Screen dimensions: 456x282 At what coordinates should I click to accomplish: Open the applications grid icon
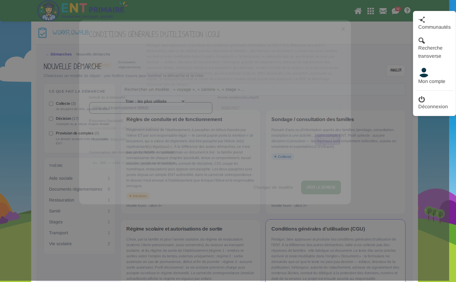tap(371, 11)
